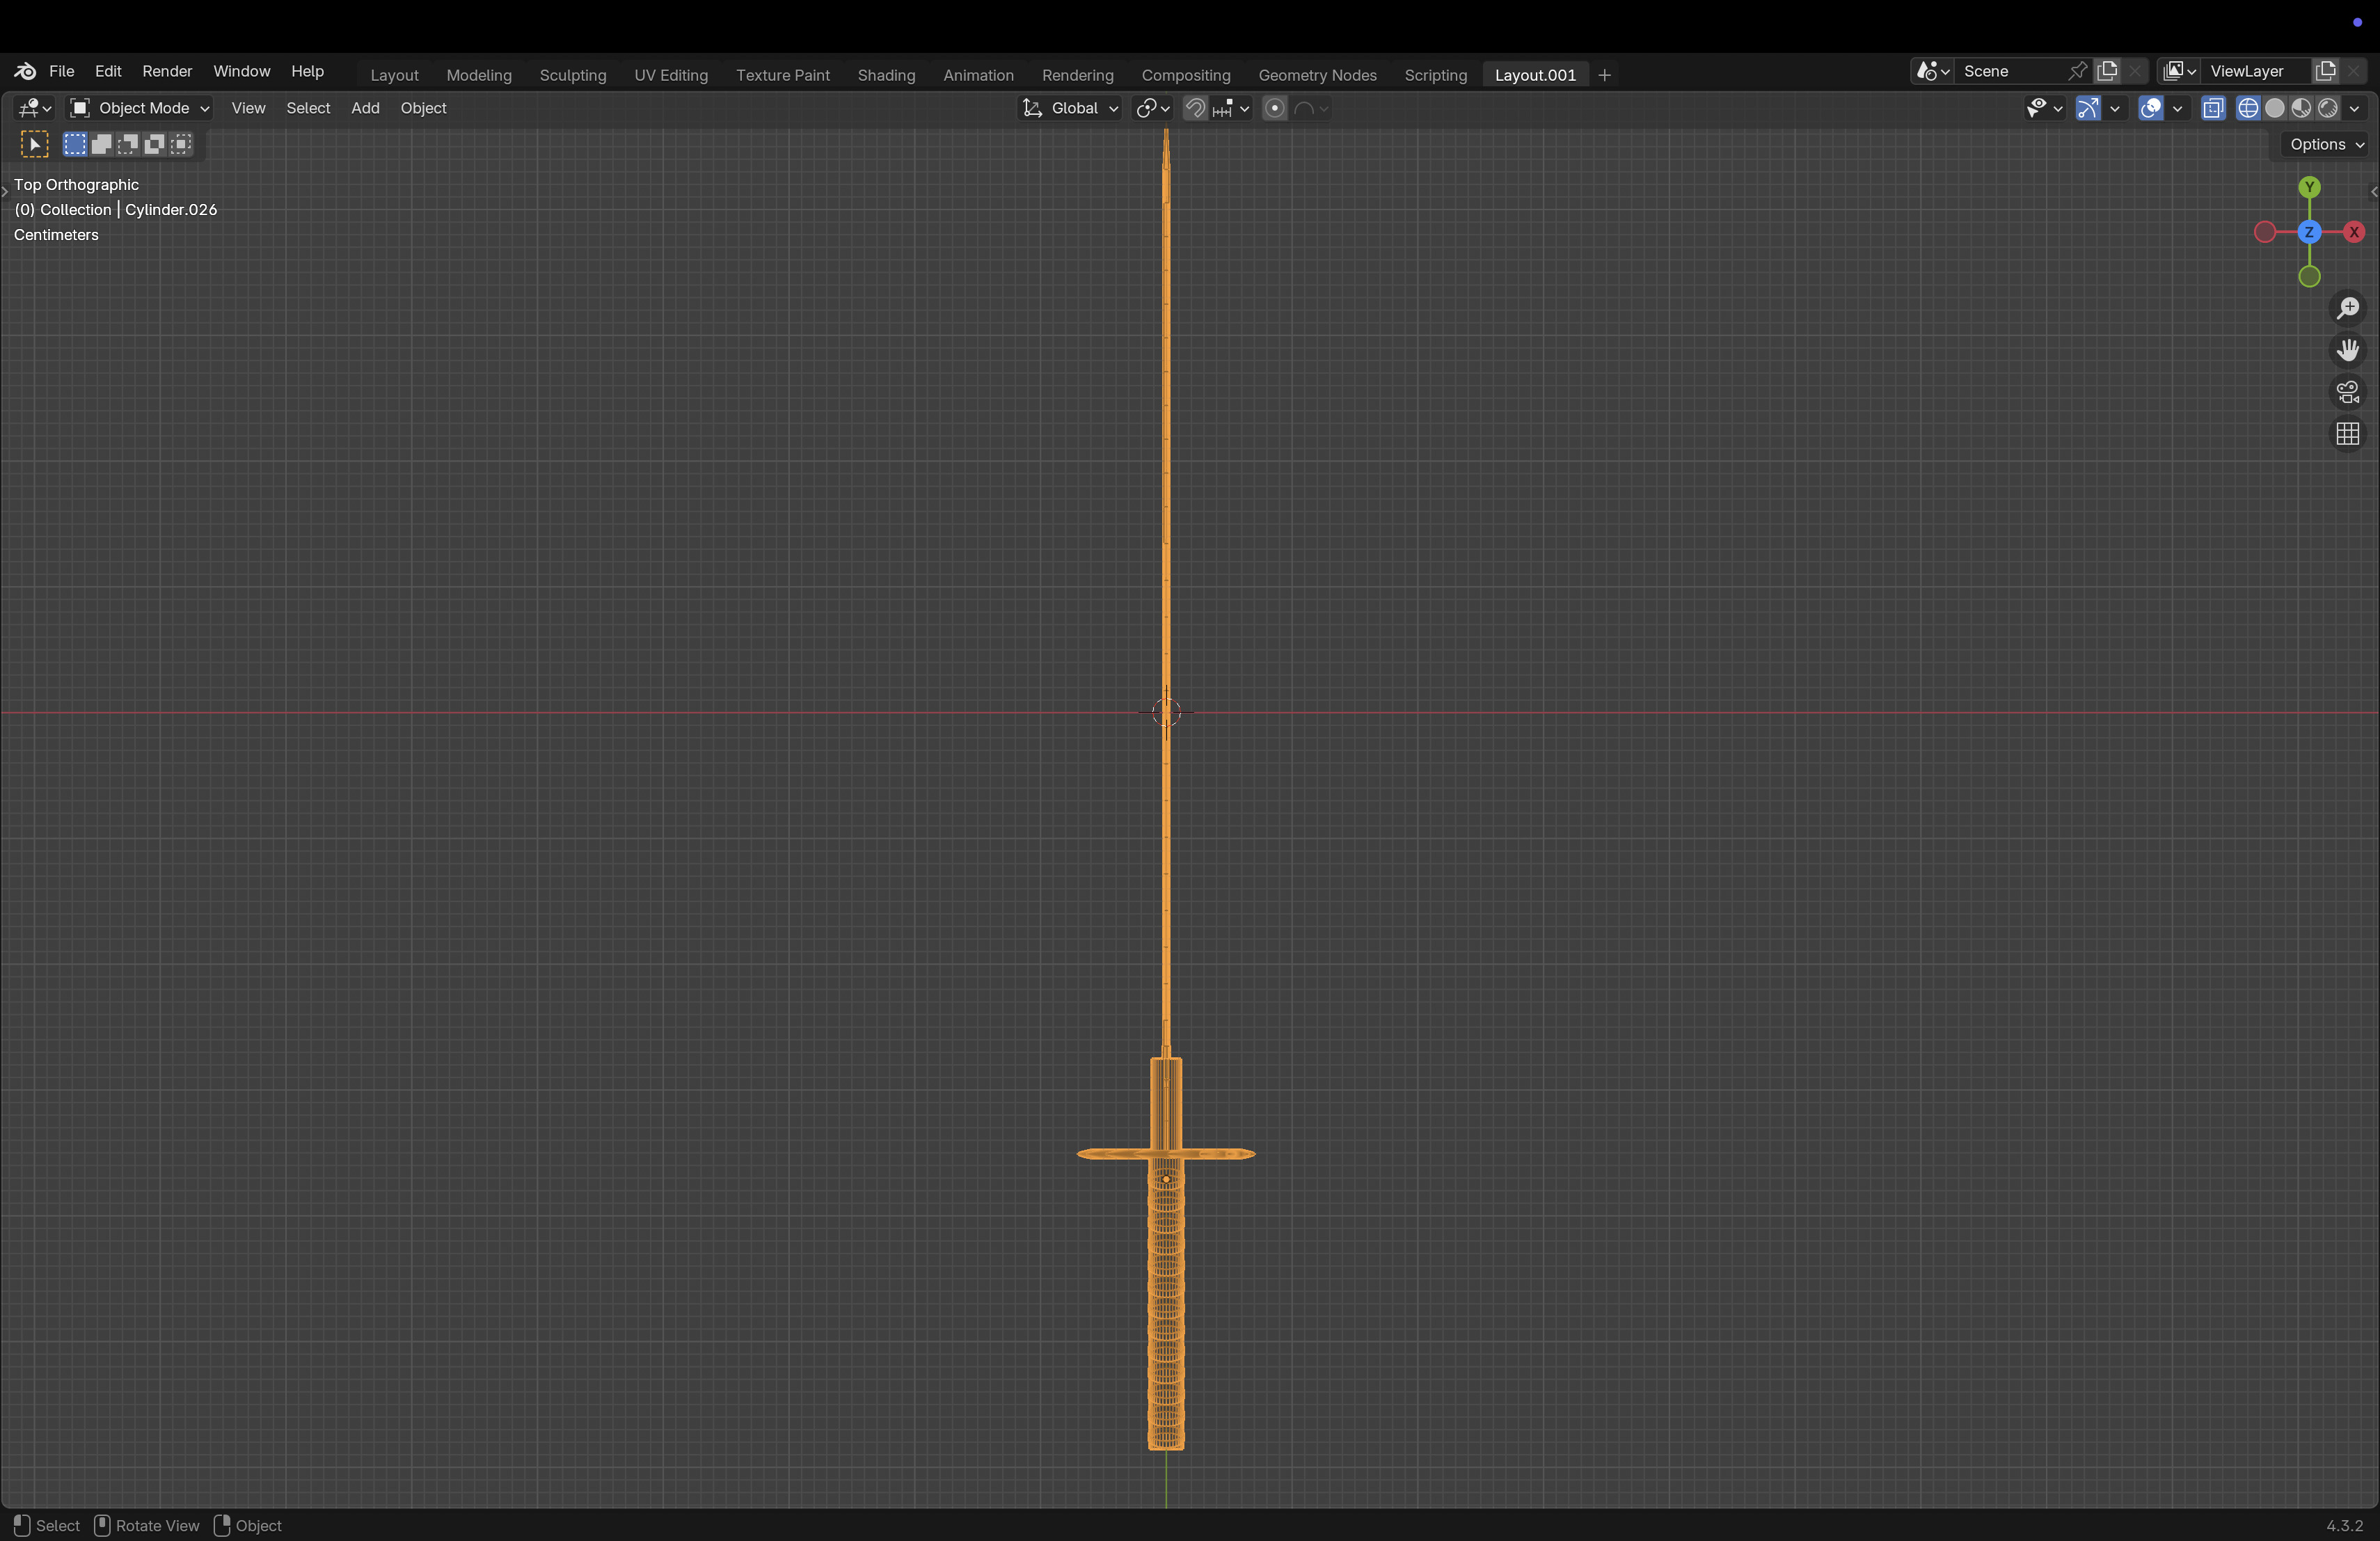Toggle viewport gizmos display
This screenshot has height=1541, width=2380.
(x=2088, y=108)
